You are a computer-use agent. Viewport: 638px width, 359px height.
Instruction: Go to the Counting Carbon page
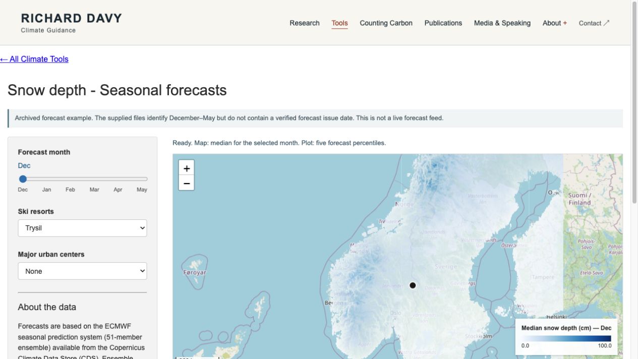[386, 23]
